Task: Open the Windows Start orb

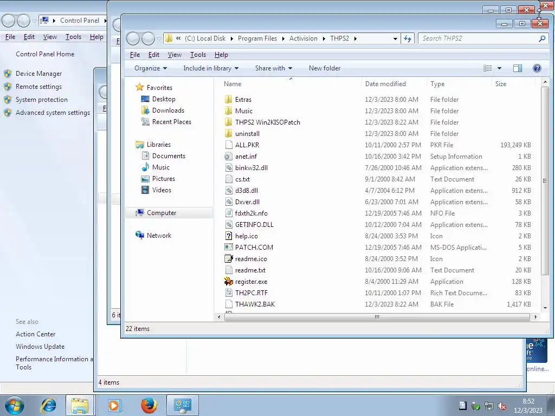Action: (x=15, y=405)
